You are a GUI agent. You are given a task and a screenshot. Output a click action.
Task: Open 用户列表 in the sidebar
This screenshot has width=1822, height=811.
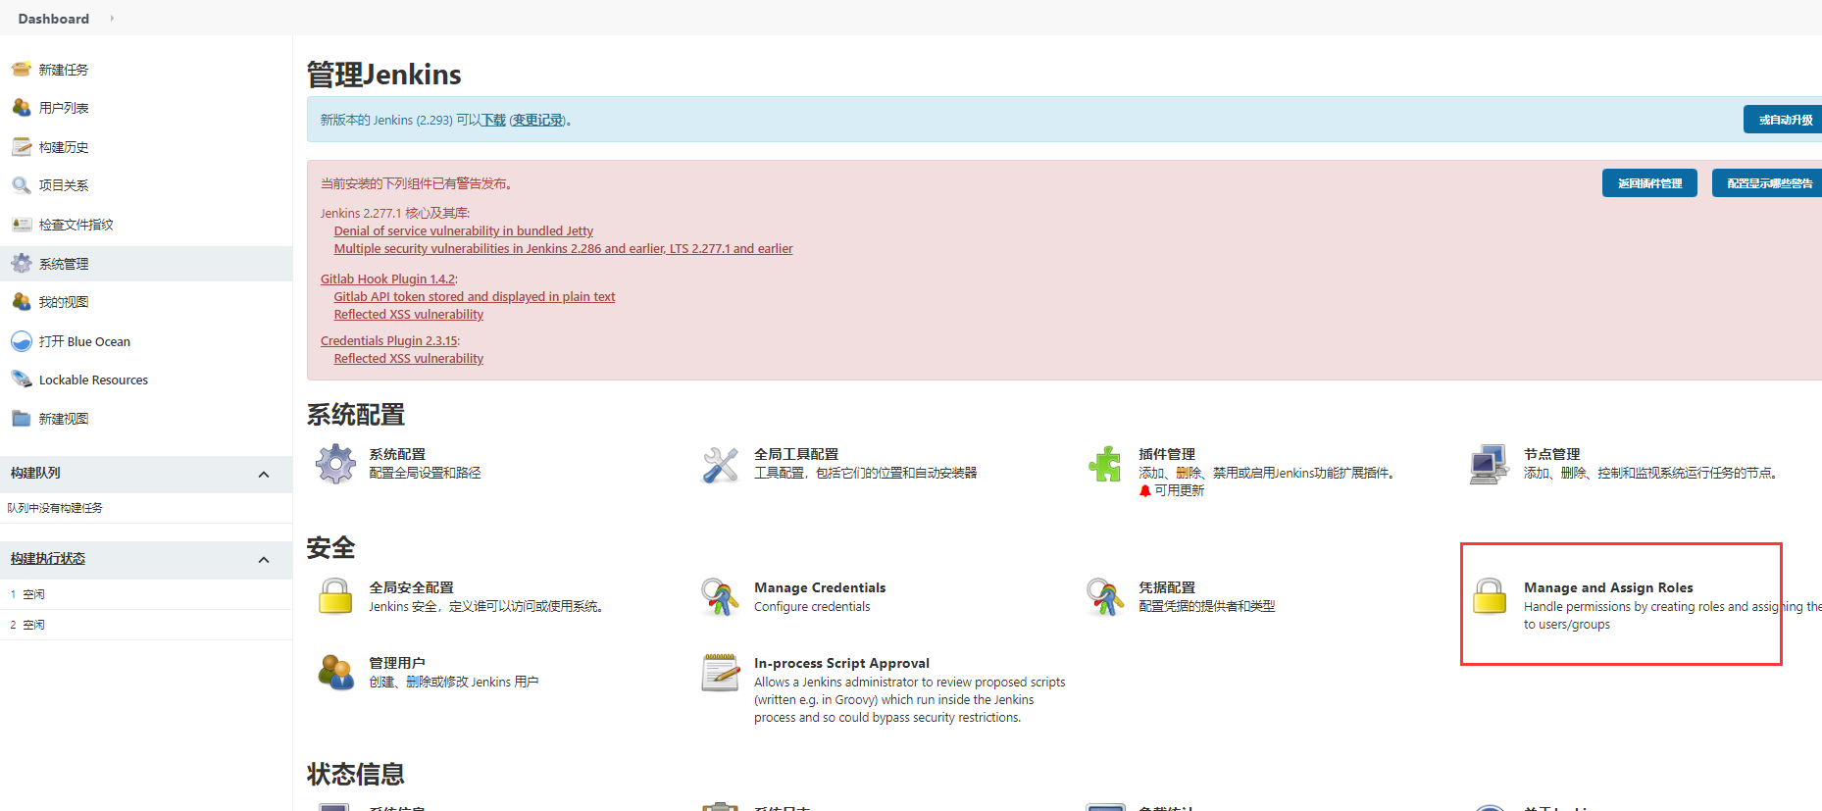(64, 108)
